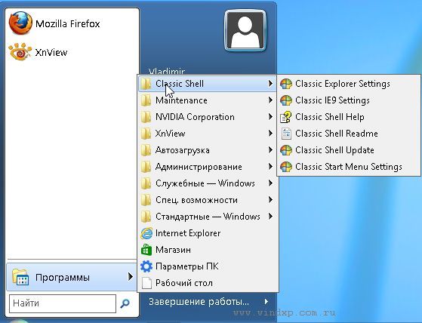The width and height of the screenshot is (422, 323).
Task: Click the XnView folder icon in Programs list
Action: tap(146, 134)
